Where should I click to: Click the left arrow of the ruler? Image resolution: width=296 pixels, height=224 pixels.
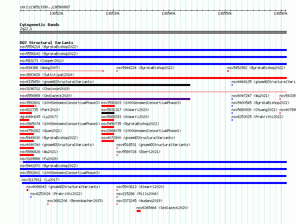21,10
